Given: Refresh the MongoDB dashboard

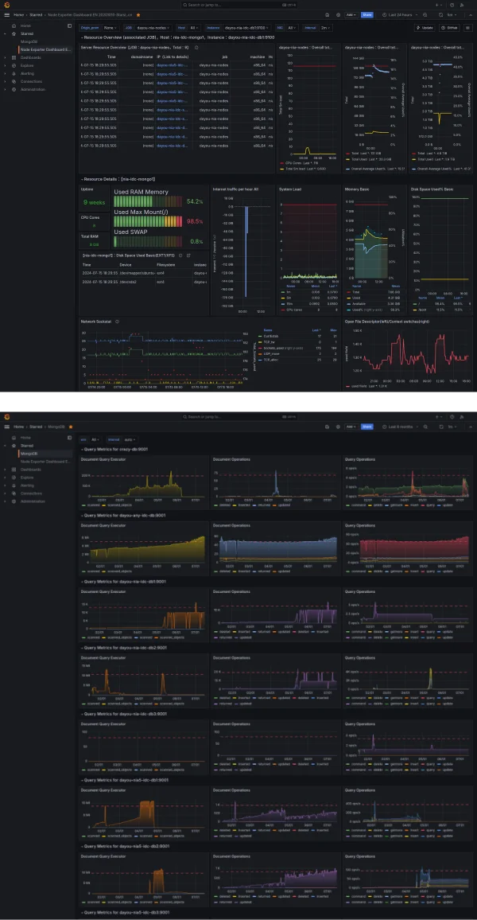Looking at the screenshot, I should [440, 427].
